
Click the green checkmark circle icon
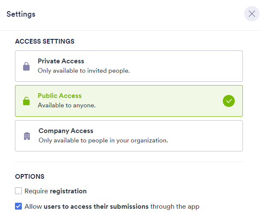(229, 101)
